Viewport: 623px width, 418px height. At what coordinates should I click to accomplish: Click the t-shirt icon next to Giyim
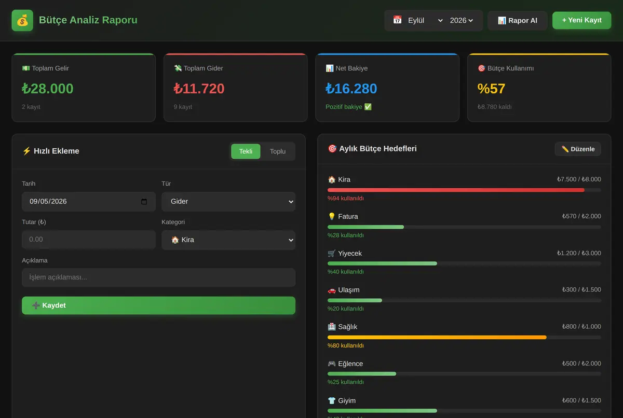tap(332, 400)
